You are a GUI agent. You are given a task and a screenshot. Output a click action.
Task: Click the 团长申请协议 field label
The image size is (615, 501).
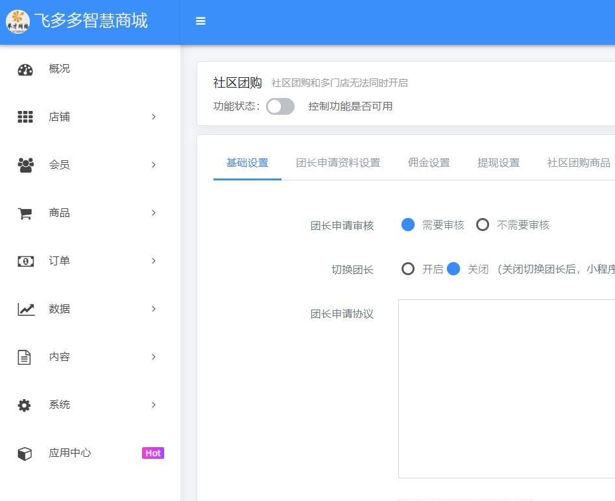click(342, 314)
